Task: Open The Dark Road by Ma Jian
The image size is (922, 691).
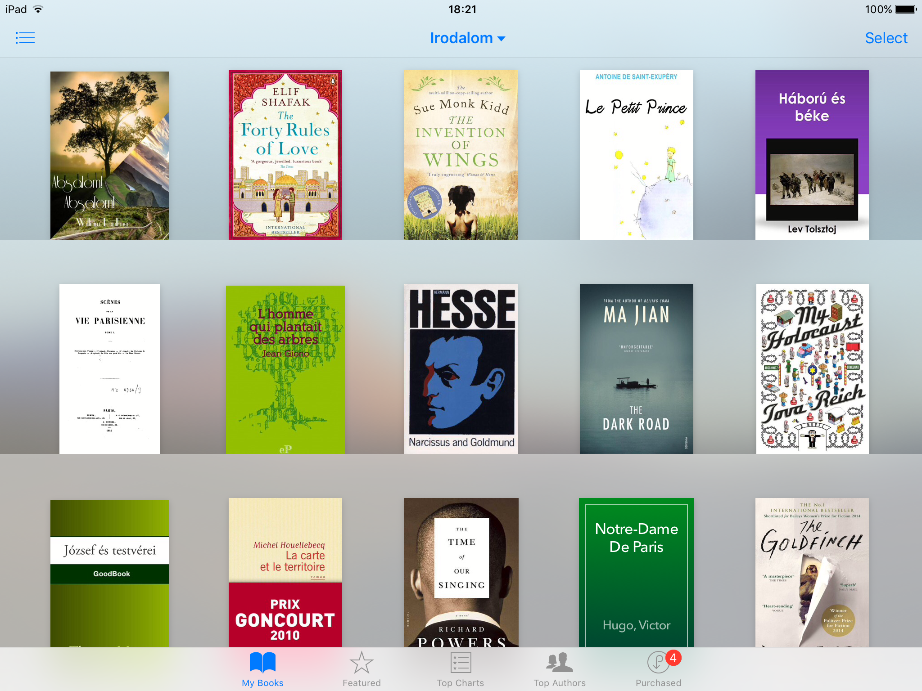Action: coord(637,368)
